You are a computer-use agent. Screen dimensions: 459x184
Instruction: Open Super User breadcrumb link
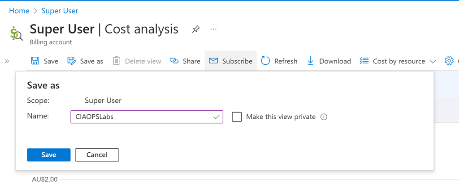60,10
